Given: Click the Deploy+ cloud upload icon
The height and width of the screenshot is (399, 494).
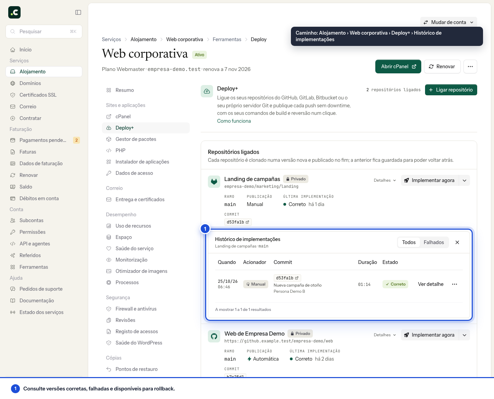Looking at the screenshot, I should click(207, 91).
